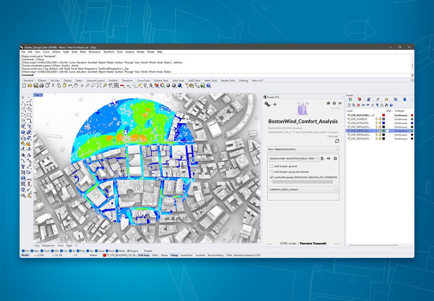This screenshot has width=434, height=301.
Task: Open the Render menu
Action: coord(141,52)
